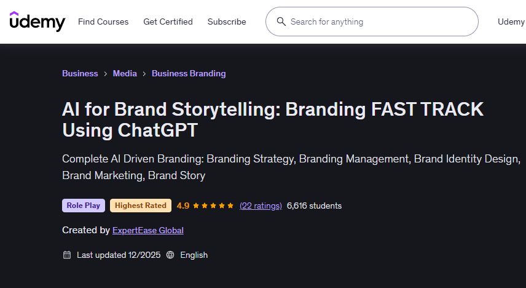526x288 pixels.
Task: Open the Media breadcrumb link
Action: pos(125,74)
